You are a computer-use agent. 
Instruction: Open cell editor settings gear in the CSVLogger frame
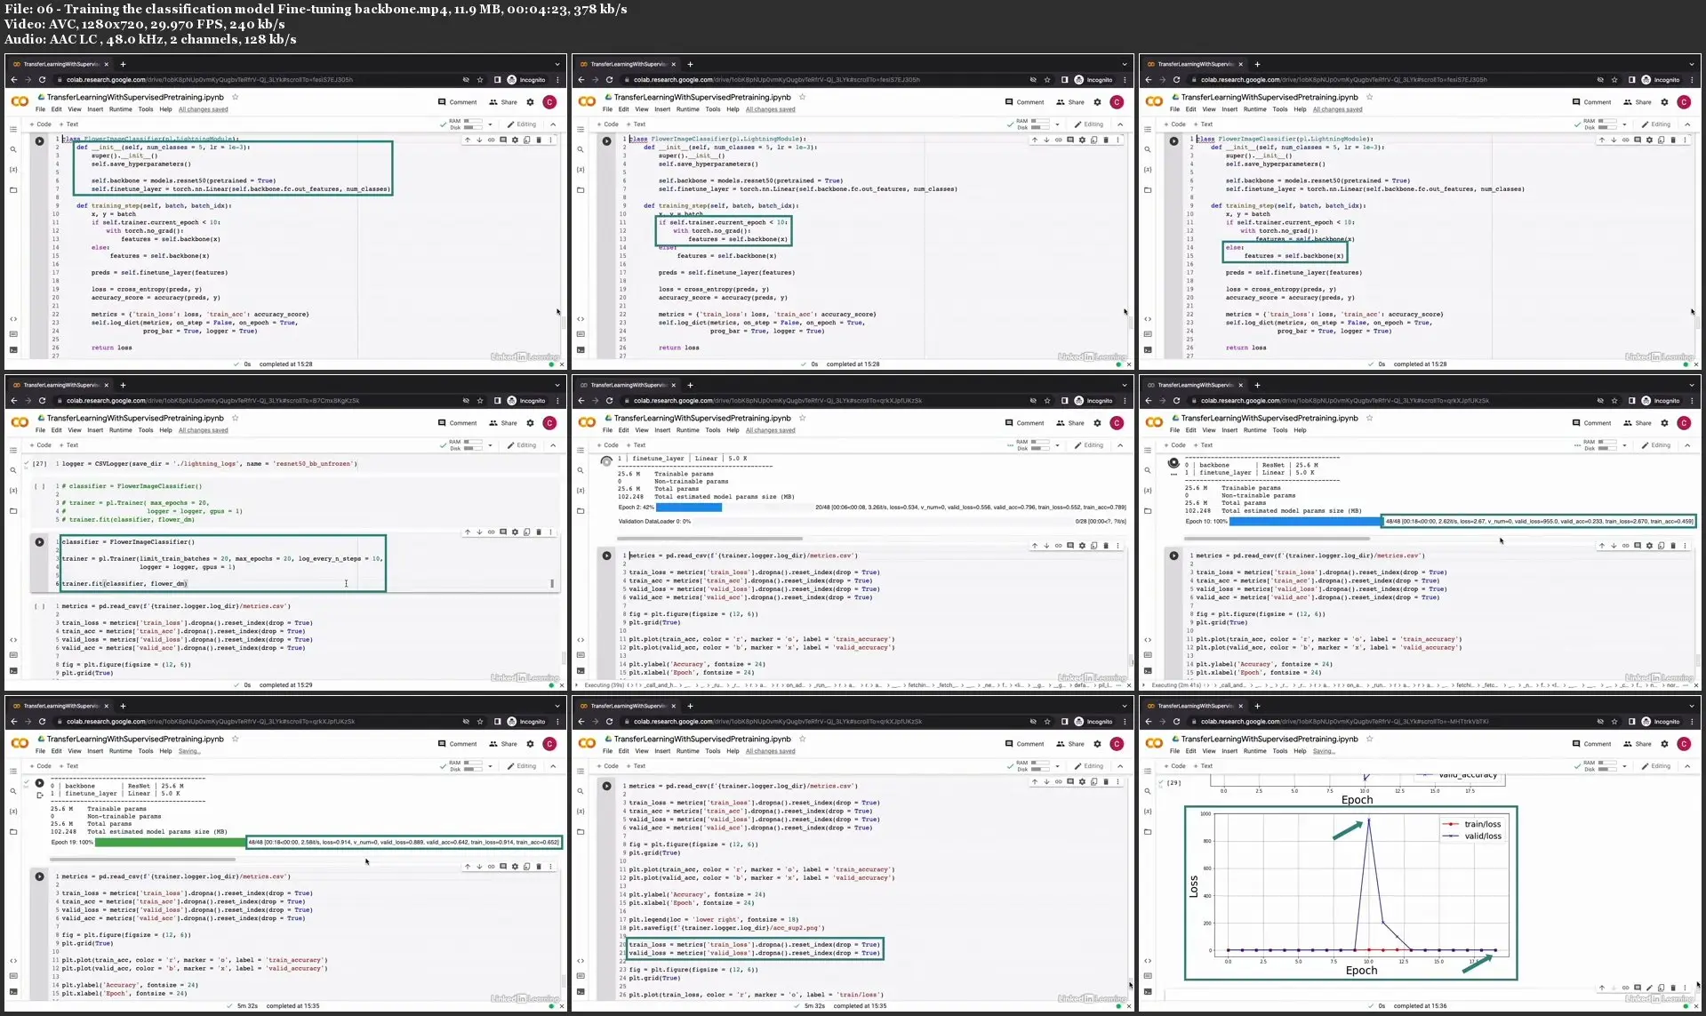(x=515, y=532)
